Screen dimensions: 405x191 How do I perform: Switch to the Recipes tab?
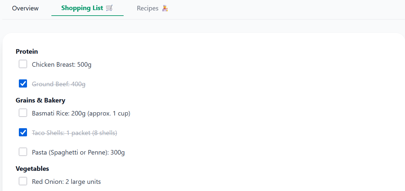pyautogui.click(x=147, y=8)
